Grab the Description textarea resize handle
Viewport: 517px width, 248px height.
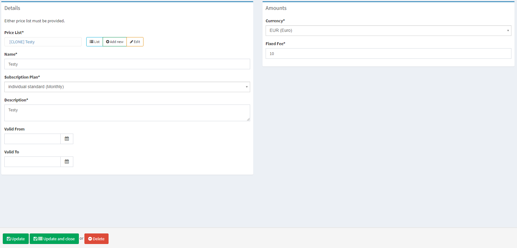coord(248,119)
